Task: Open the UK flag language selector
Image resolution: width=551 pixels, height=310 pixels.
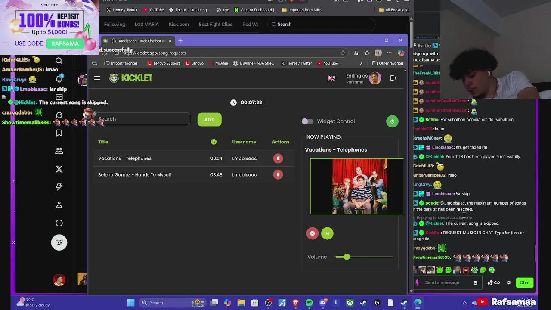Action: (x=331, y=78)
